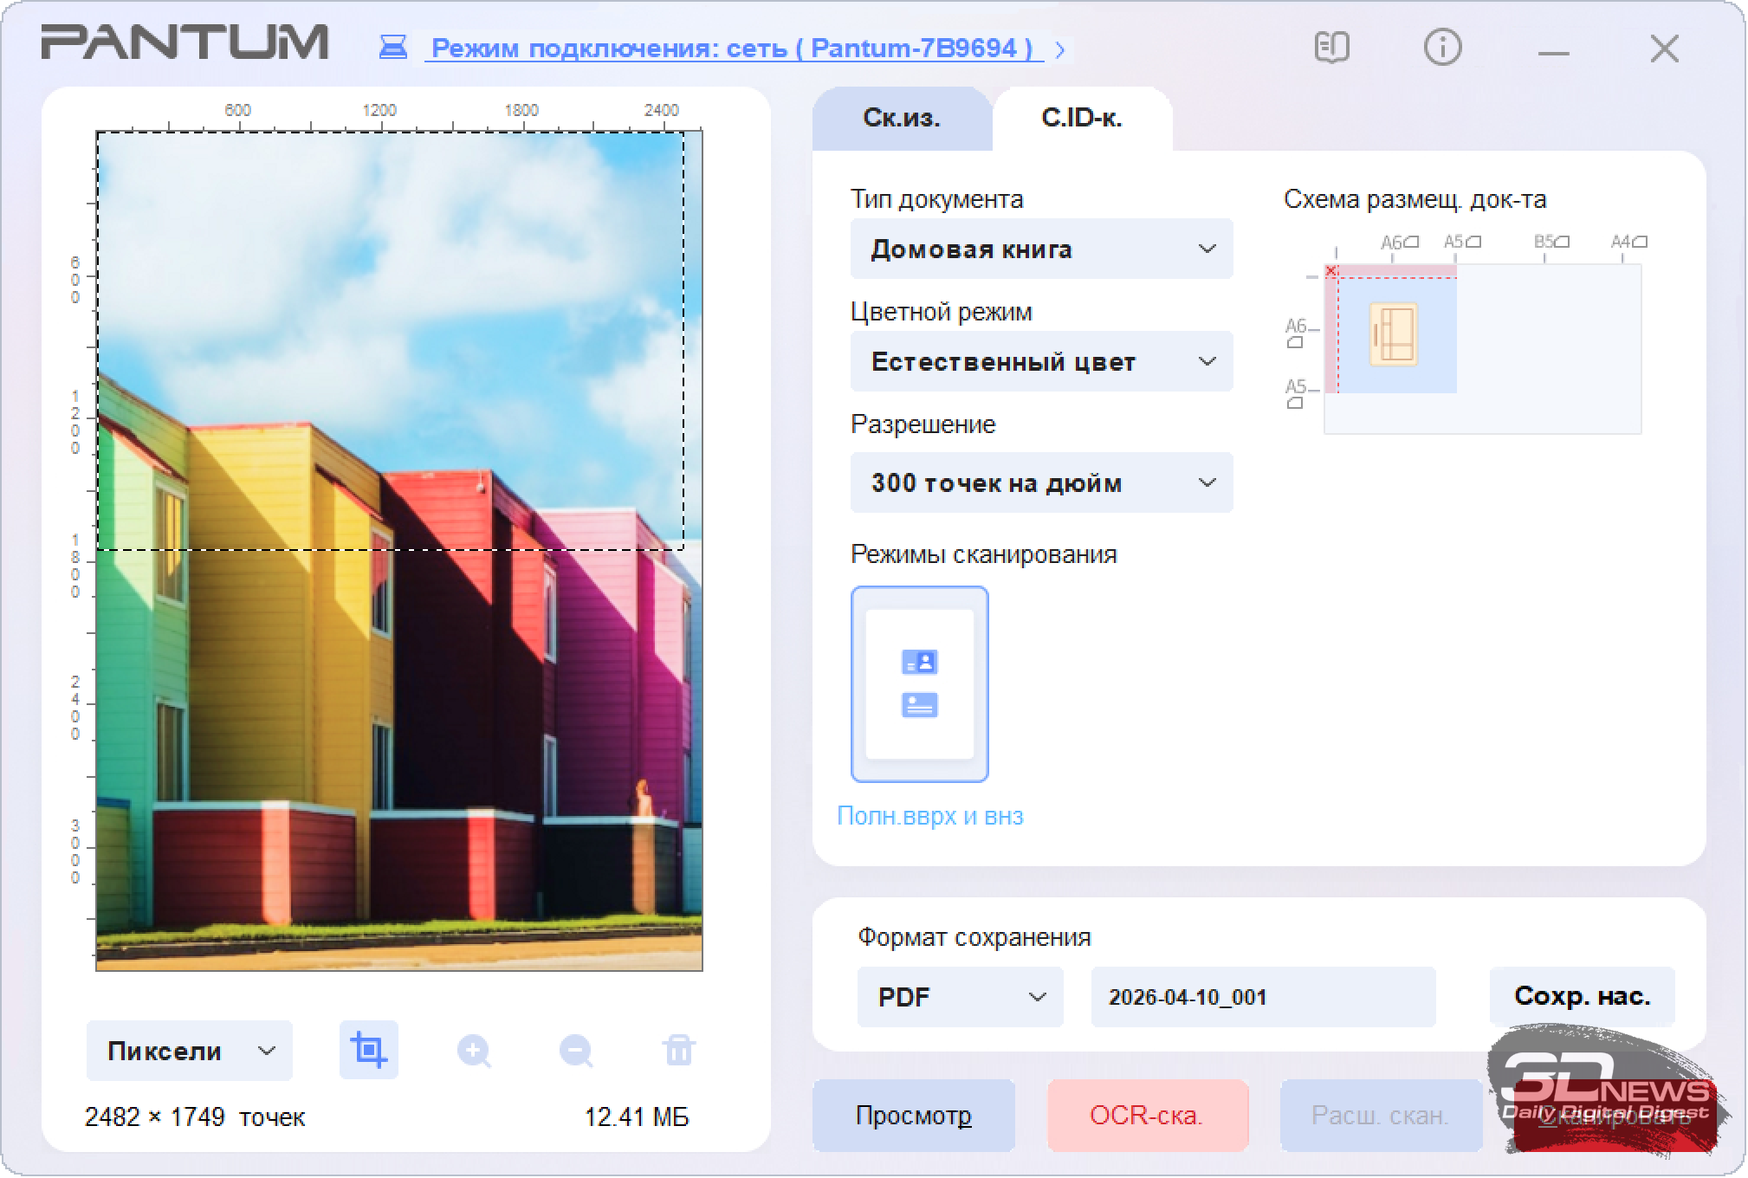Select the full top and bottom scan mode

pos(919,684)
